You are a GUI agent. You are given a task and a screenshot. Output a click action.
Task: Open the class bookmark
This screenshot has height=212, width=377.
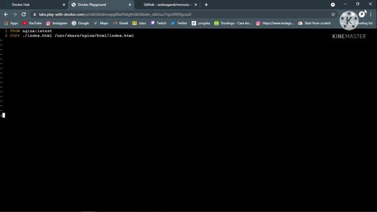coord(139,23)
